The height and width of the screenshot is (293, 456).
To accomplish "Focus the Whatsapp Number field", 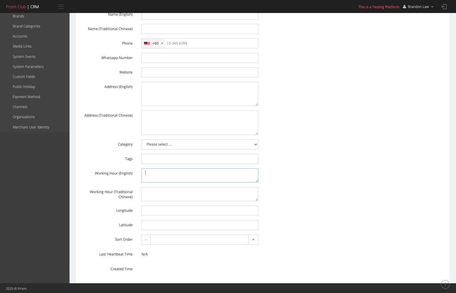I will [200, 58].
